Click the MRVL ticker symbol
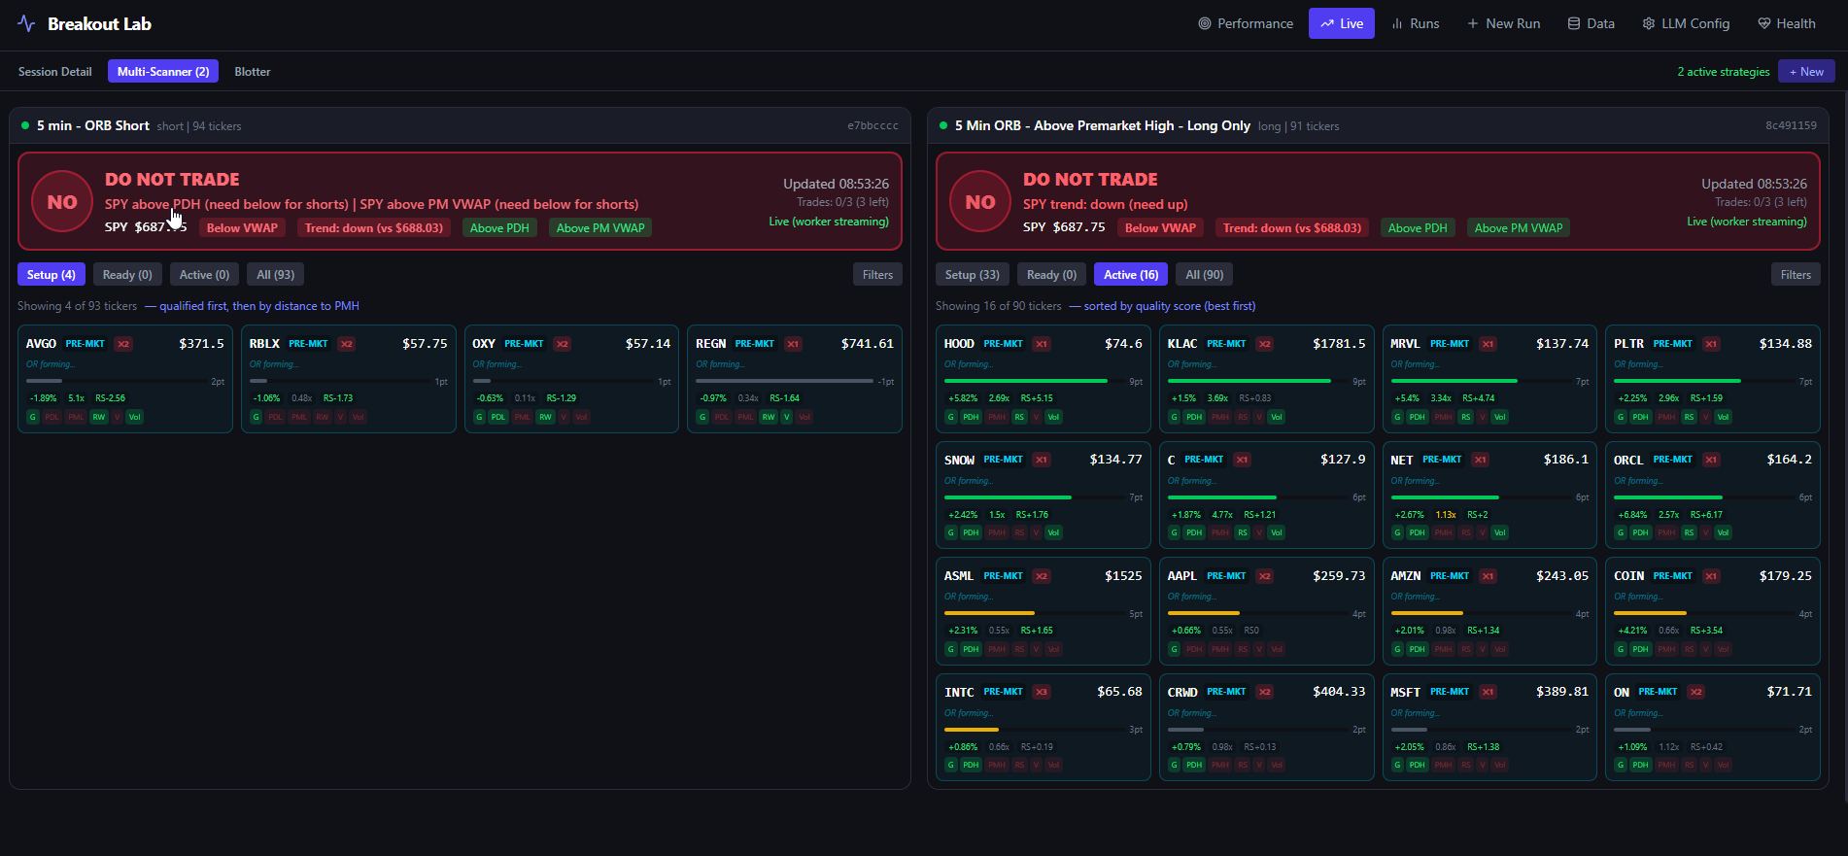 1405,344
